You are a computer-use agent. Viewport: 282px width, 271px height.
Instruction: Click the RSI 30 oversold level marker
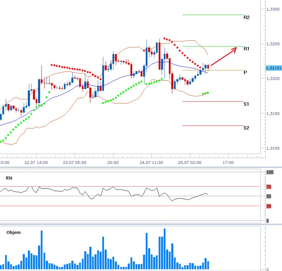268,206
